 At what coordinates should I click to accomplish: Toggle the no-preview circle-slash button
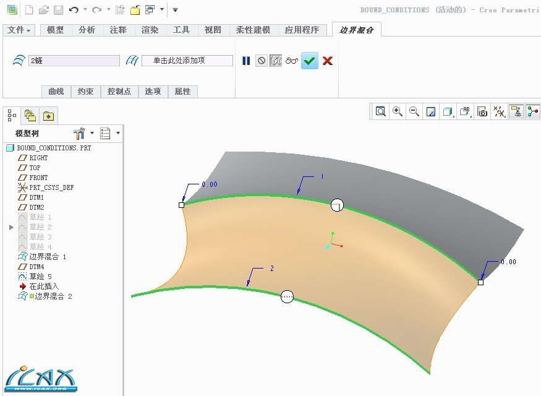262,61
